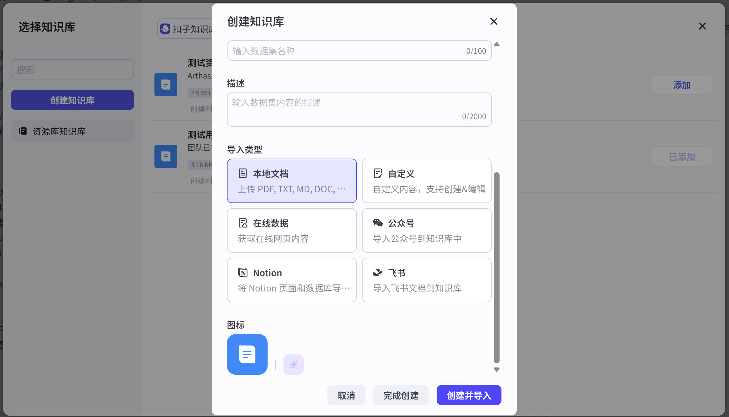Click the 已添加 button for second knowledge base
The image size is (729, 417).
(x=682, y=157)
